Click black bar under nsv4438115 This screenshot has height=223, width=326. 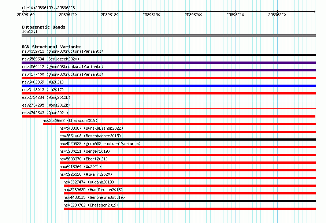coord(190,201)
